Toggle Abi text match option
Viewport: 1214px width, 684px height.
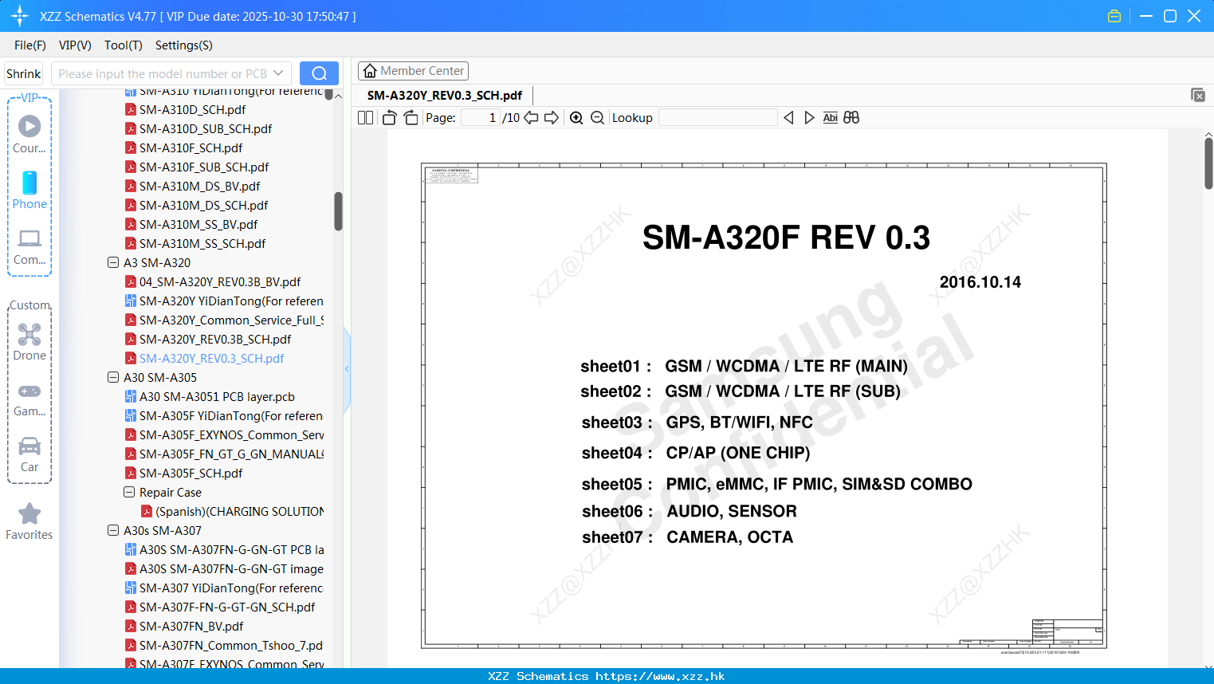pos(830,118)
